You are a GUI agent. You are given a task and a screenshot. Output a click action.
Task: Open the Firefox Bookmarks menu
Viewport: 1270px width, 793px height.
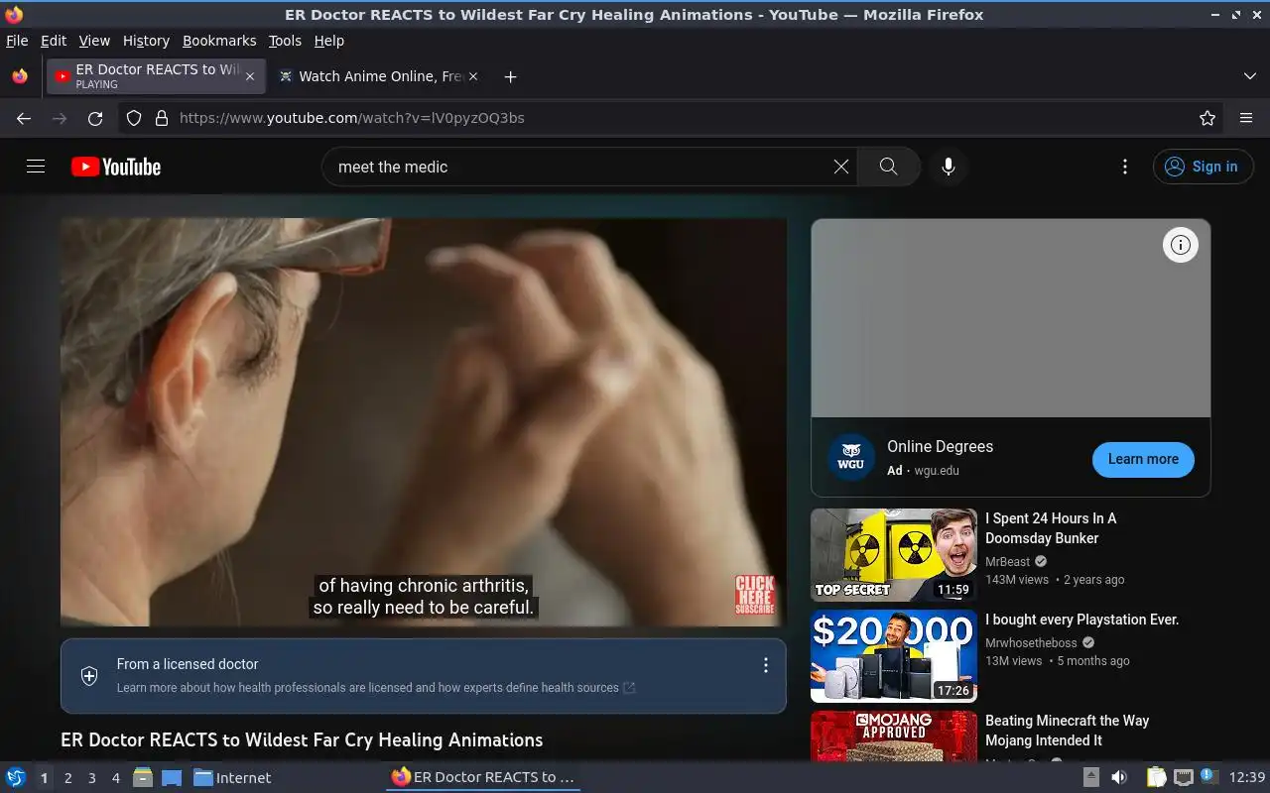tap(219, 41)
